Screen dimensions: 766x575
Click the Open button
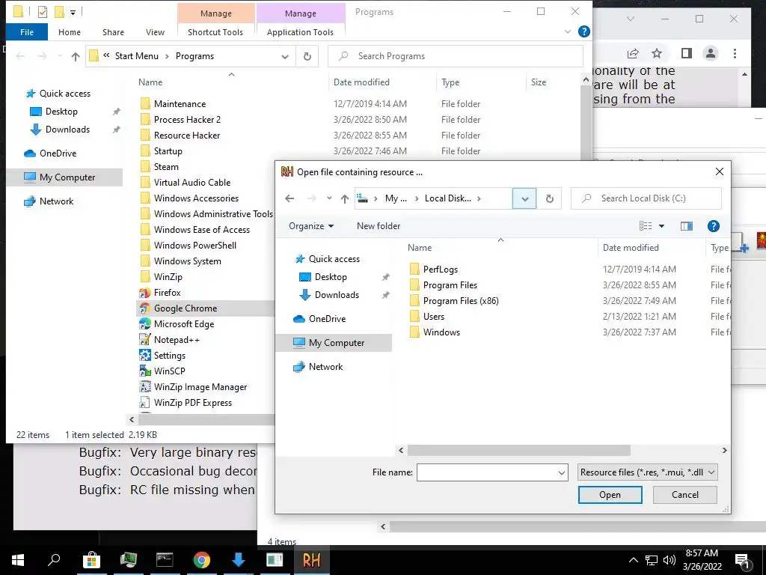[610, 495]
